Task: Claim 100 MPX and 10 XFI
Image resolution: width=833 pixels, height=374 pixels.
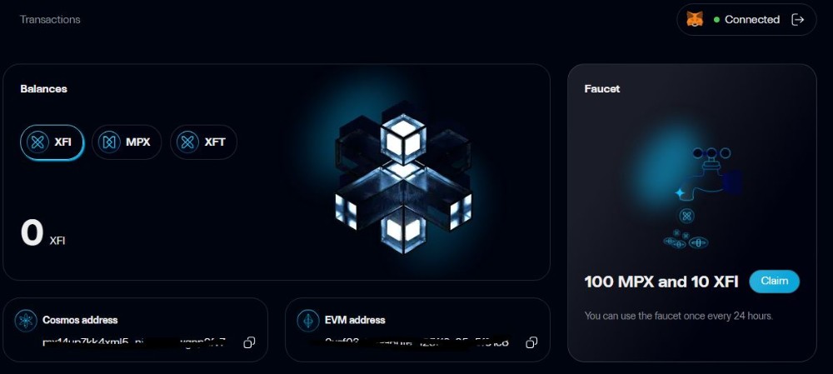Action: 774,281
